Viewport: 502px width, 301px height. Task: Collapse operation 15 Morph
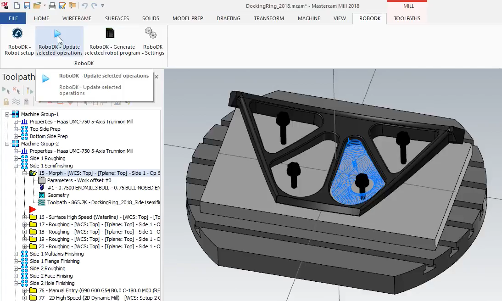[x=24, y=173]
